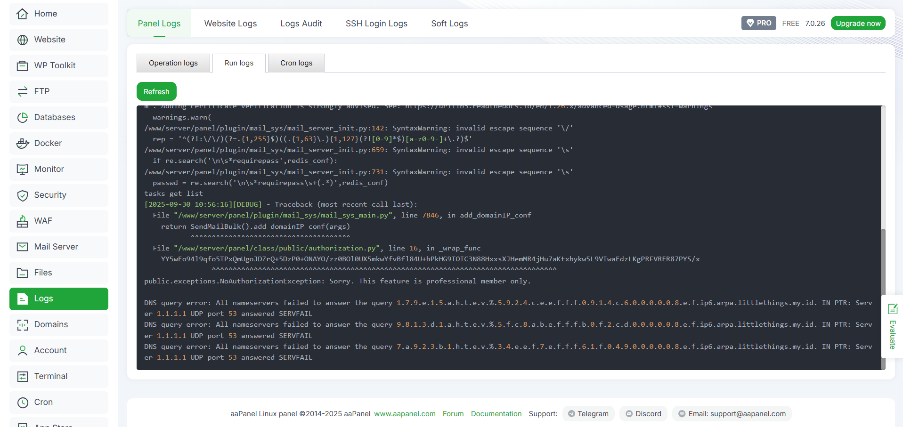Click the PRO diamond badge
This screenshot has height=427, width=903.
758,23
